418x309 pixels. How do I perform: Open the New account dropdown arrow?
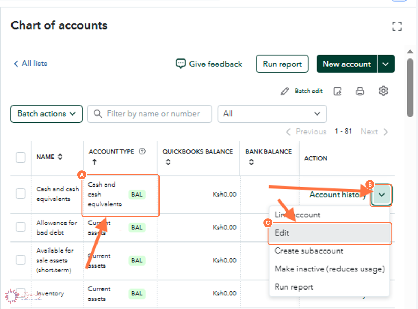tap(386, 64)
